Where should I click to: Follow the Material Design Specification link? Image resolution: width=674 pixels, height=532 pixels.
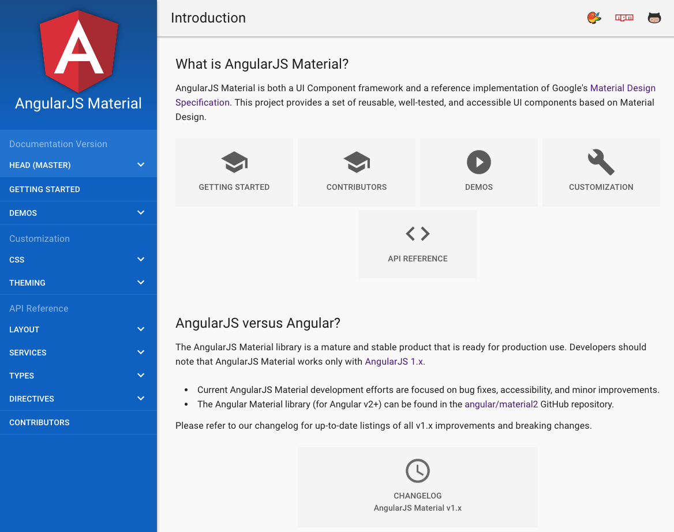click(623, 88)
